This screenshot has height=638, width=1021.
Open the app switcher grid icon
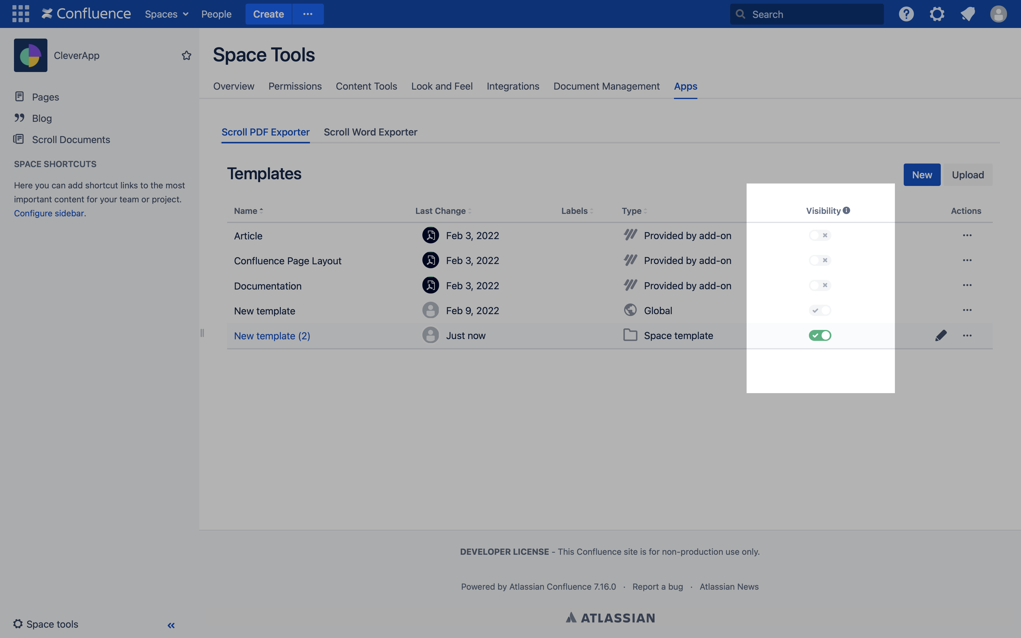(21, 14)
